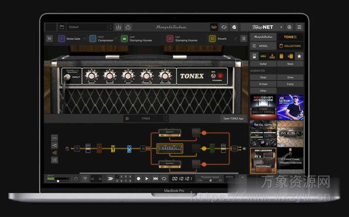Image resolution: width=349 pixels, height=217 pixels.
Task: Select the two-way split routing layout
Action: (55, 145)
